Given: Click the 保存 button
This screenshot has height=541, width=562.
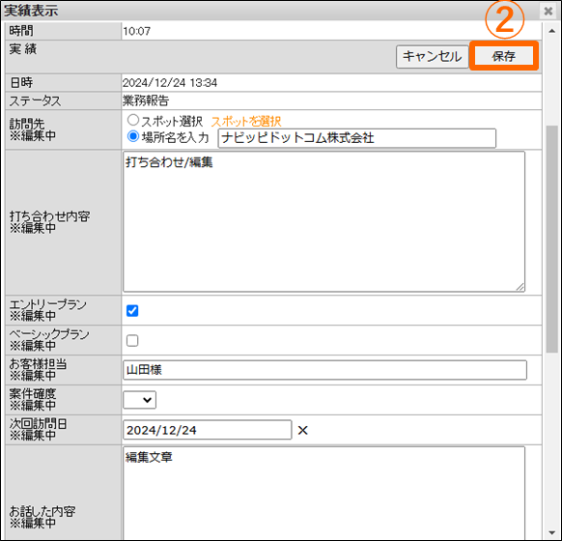Looking at the screenshot, I should 504,56.
